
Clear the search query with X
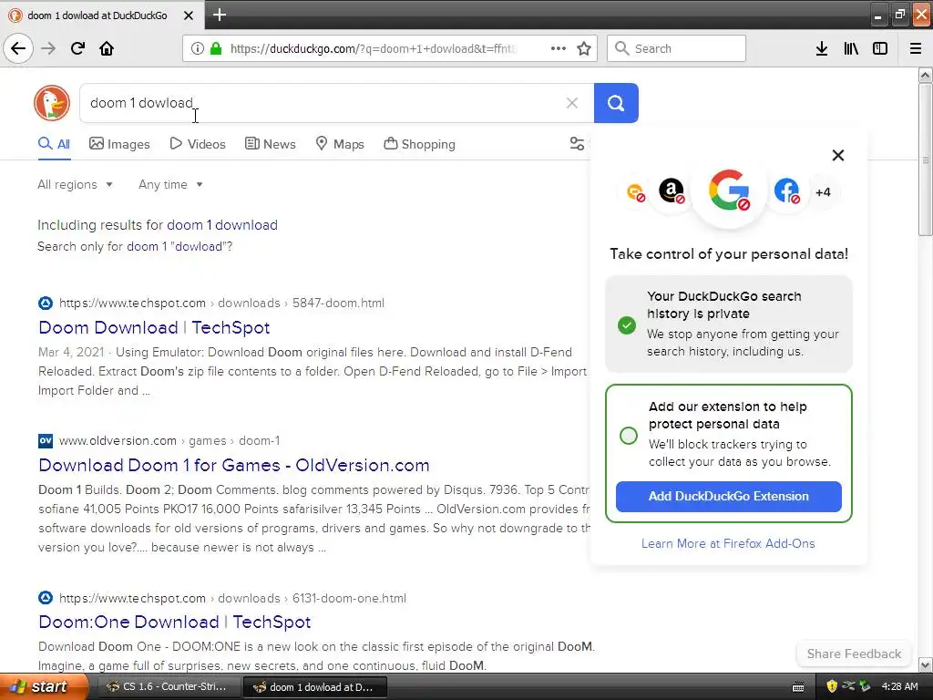[x=572, y=103]
